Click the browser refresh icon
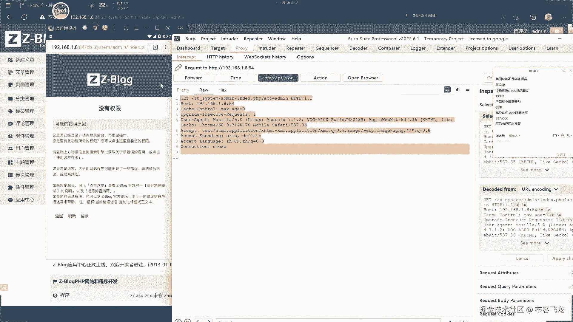Screen dimensions: 573x322 click(24, 17)
